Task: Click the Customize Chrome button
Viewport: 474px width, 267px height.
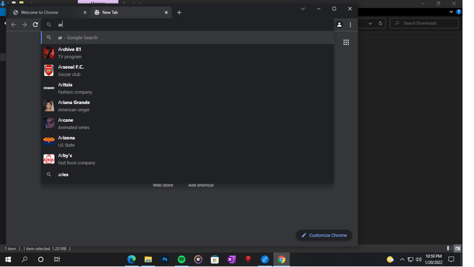Action: (324, 235)
